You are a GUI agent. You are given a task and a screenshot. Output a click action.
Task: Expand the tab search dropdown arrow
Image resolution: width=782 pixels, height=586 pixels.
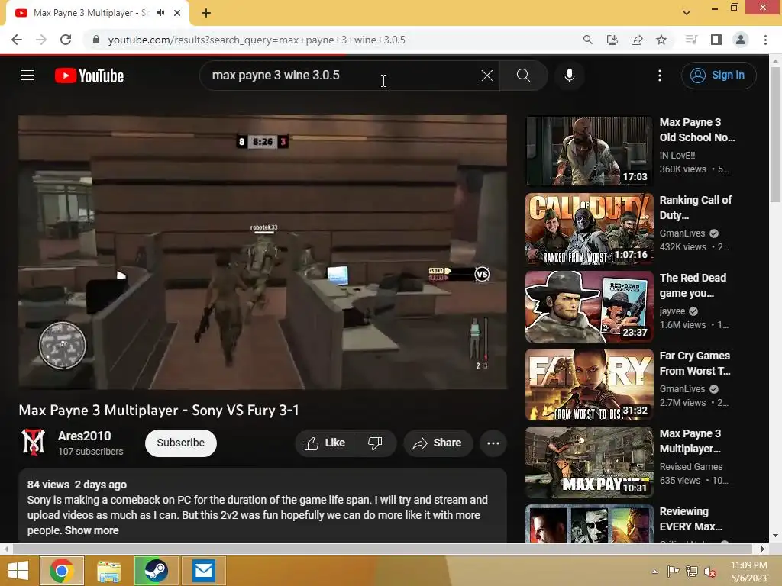pyautogui.click(x=687, y=13)
